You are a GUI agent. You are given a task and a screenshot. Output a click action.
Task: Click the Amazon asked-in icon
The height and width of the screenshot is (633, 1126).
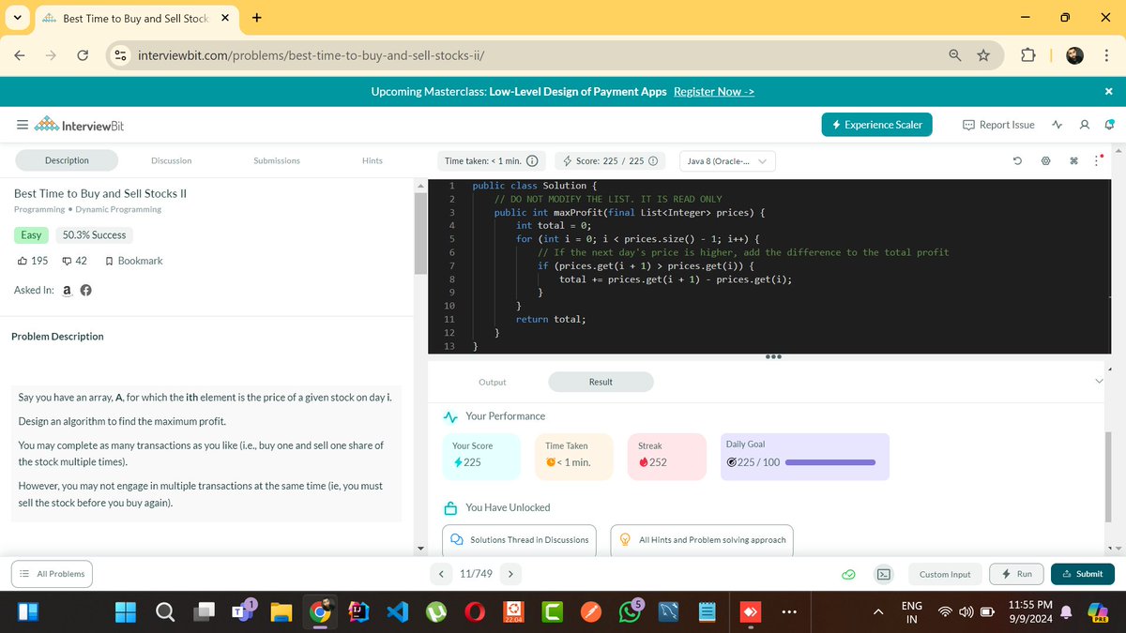click(x=68, y=291)
